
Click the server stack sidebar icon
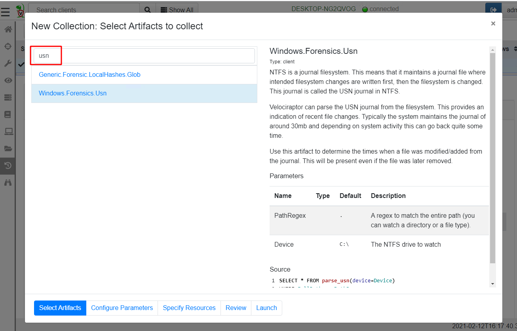(x=8, y=97)
